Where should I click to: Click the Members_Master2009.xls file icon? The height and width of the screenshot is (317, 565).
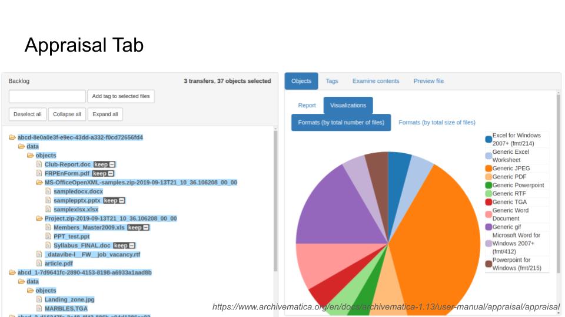point(48,227)
